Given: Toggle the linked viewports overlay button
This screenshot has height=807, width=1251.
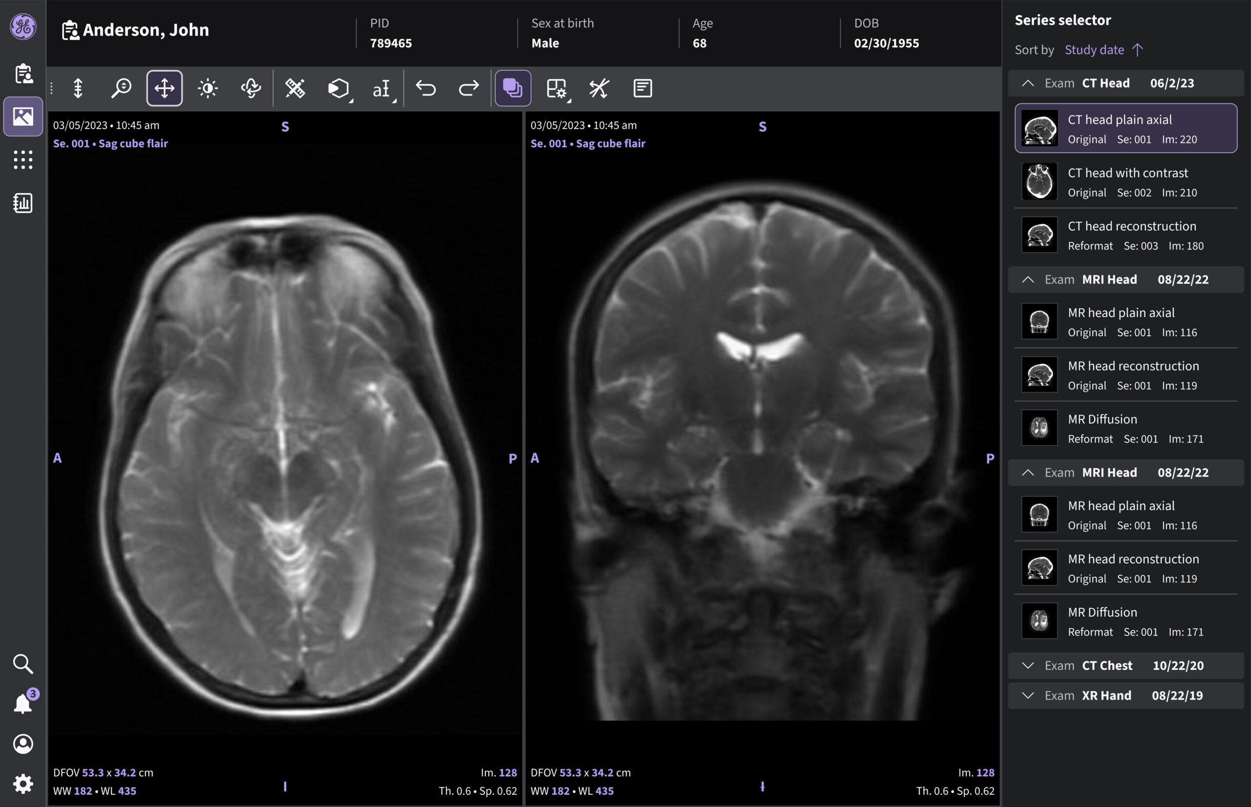Looking at the screenshot, I should 513,88.
